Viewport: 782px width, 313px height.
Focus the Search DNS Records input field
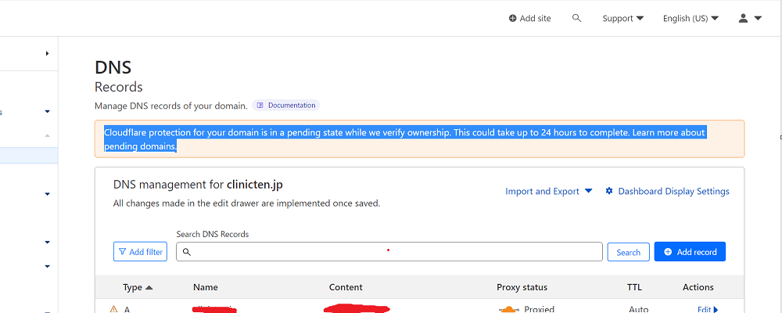[x=389, y=252]
